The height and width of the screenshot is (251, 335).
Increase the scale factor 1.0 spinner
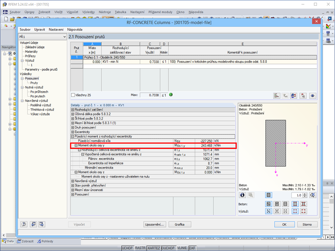(305, 194)
